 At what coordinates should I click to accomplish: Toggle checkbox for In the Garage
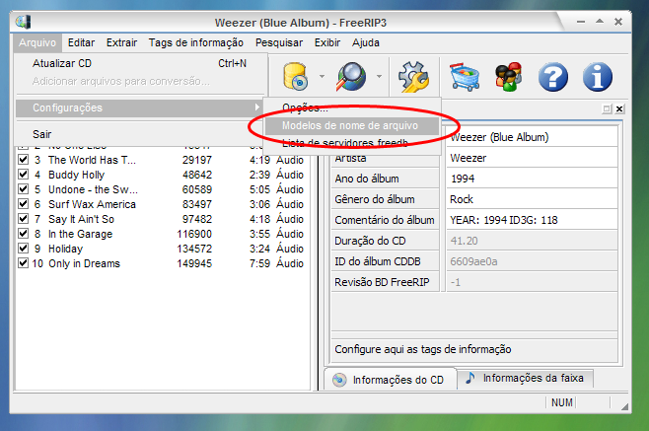pos(24,234)
